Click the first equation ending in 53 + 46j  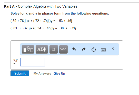coord(41,21)
